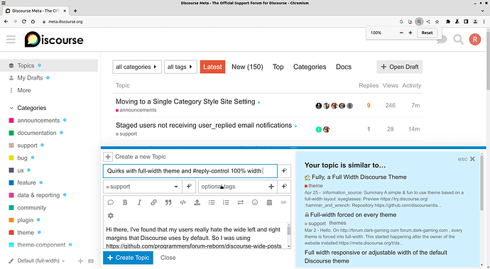This screenshot has width=490, height=269.
Task: Open the support category selector
Action: (143, 187)
